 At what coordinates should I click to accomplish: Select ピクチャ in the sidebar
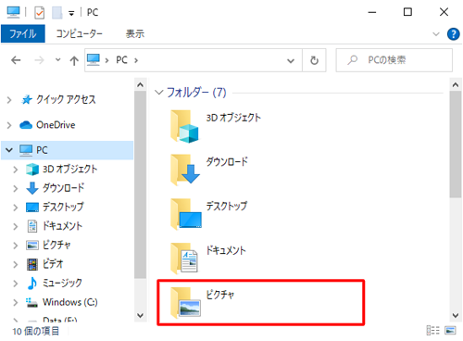pos(56,245)
